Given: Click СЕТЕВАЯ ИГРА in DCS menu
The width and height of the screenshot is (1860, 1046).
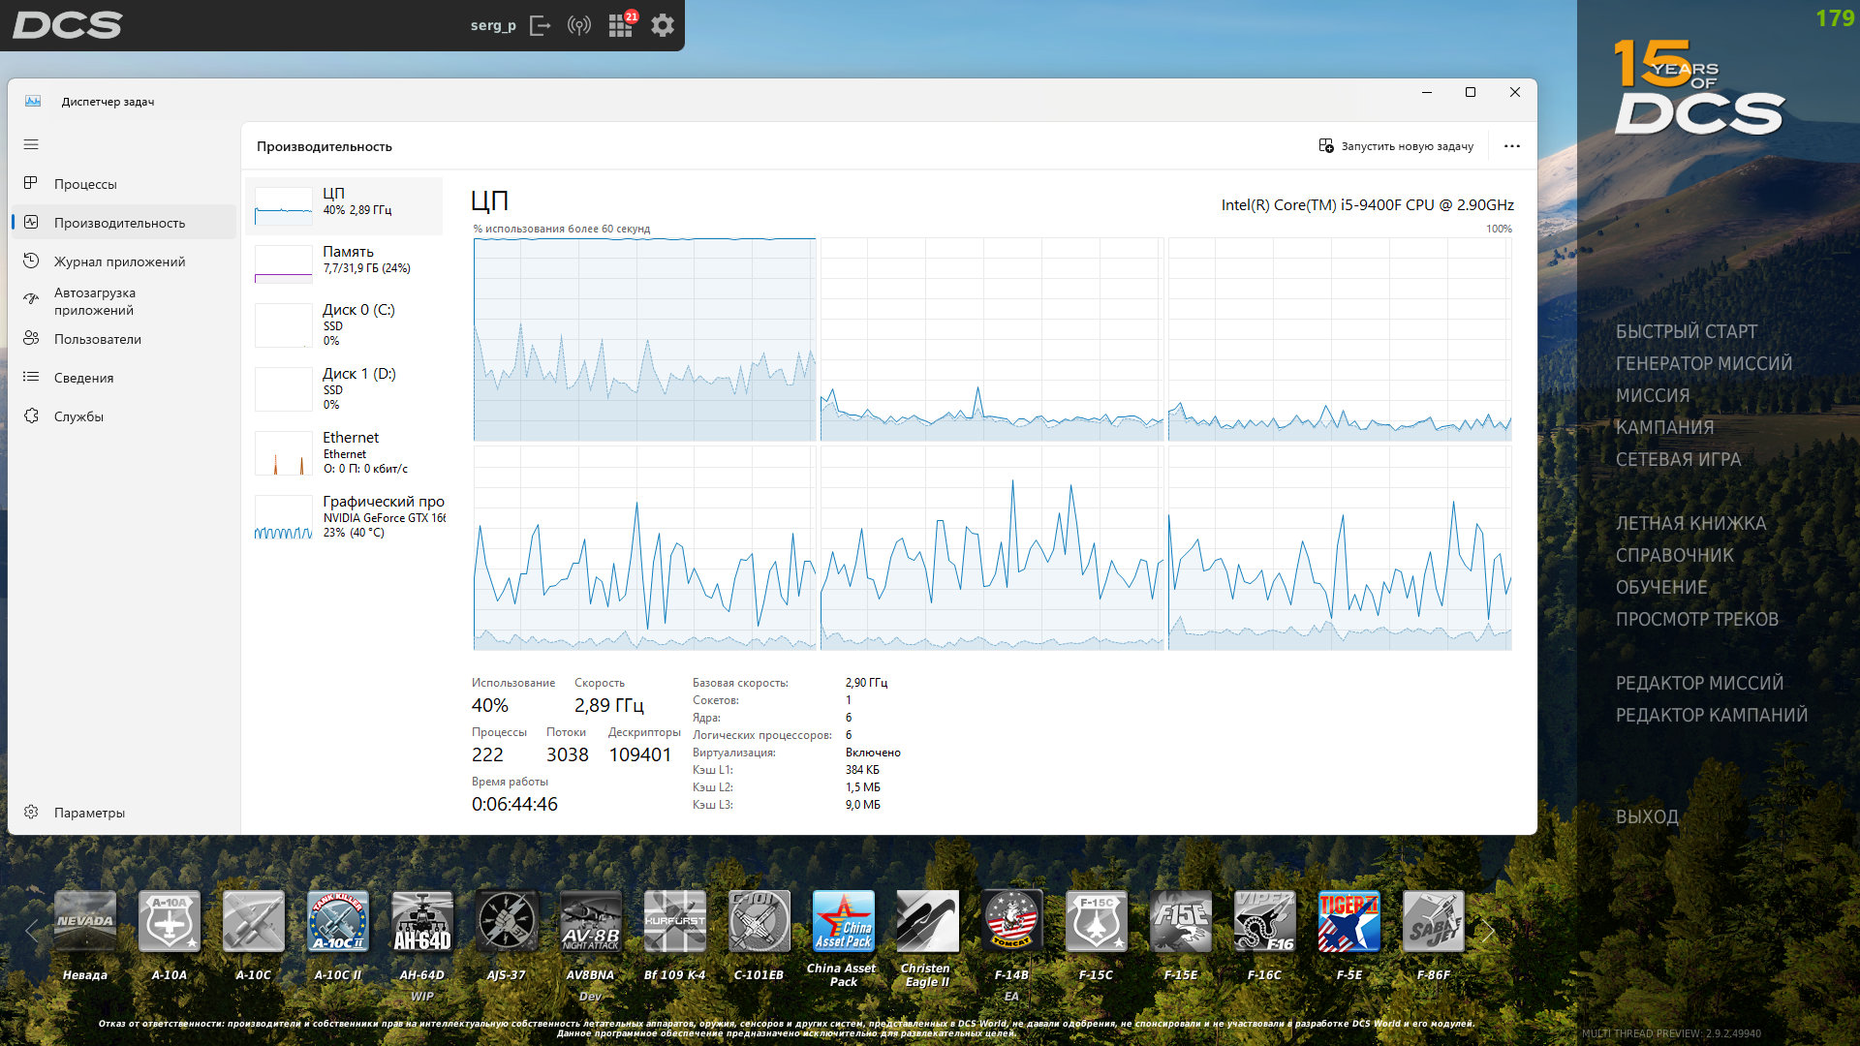Looking at the screenshot, I should [1678, 460].
